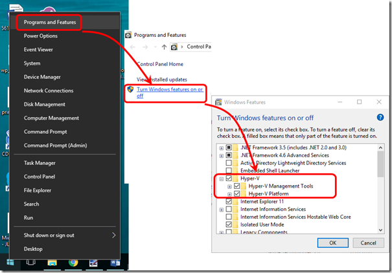
Task: Expand Hyper-V Management Tools
Action: point(229,187)
